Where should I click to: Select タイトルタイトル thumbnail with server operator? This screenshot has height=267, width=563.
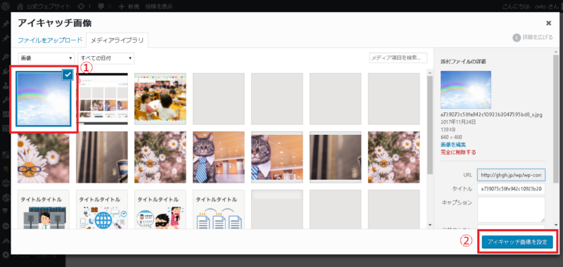click(44, 209)
